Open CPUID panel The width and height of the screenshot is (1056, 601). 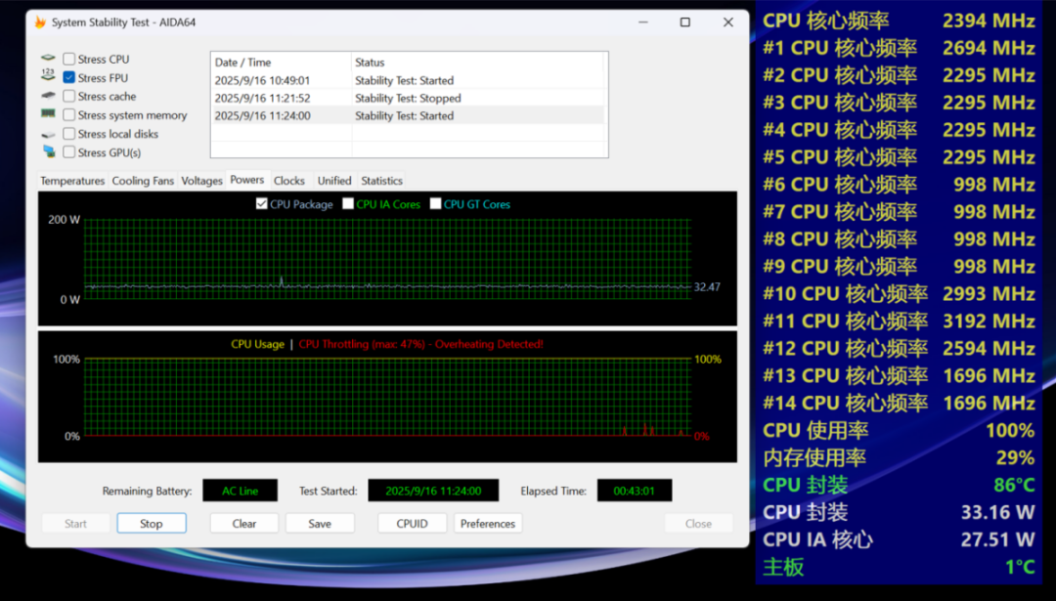(x=413, y=524)
